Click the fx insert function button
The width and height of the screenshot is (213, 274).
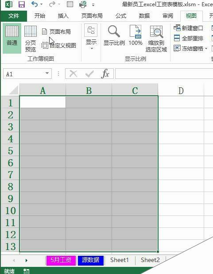[x=105, y=74]
